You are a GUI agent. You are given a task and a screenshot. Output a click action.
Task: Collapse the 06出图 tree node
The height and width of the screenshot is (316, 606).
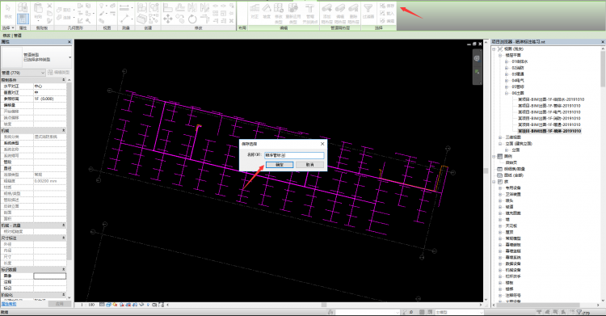click(507, 93)
